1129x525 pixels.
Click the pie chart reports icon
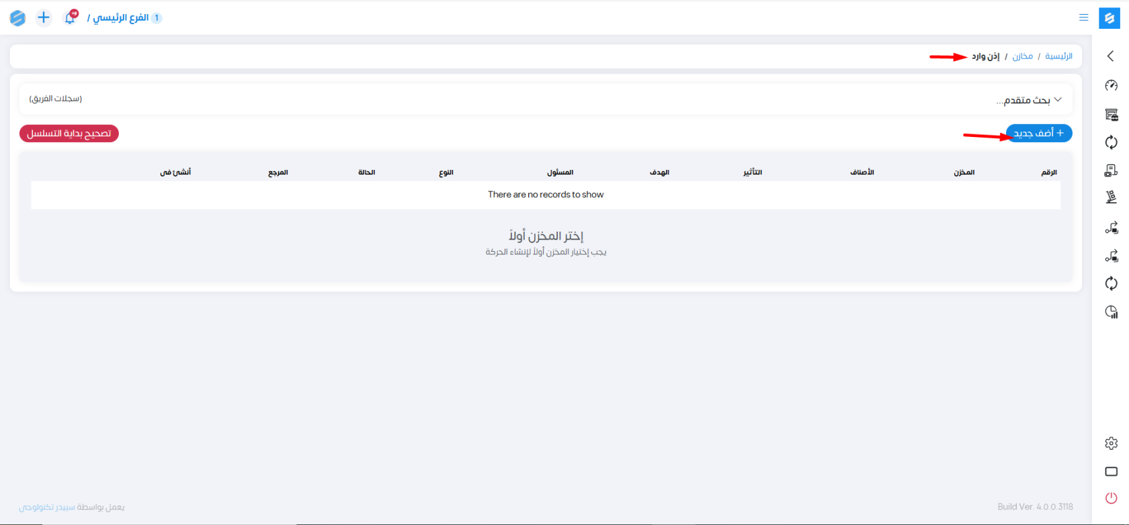tap(1111, 312)
